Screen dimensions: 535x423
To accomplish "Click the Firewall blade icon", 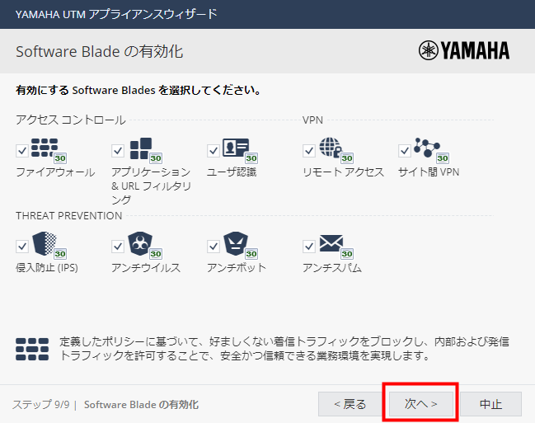I will click(x=45, y=148).
